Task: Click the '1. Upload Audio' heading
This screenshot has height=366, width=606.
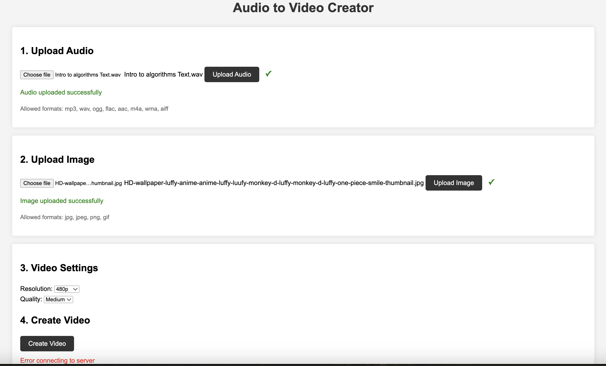Action: point(57,51)
